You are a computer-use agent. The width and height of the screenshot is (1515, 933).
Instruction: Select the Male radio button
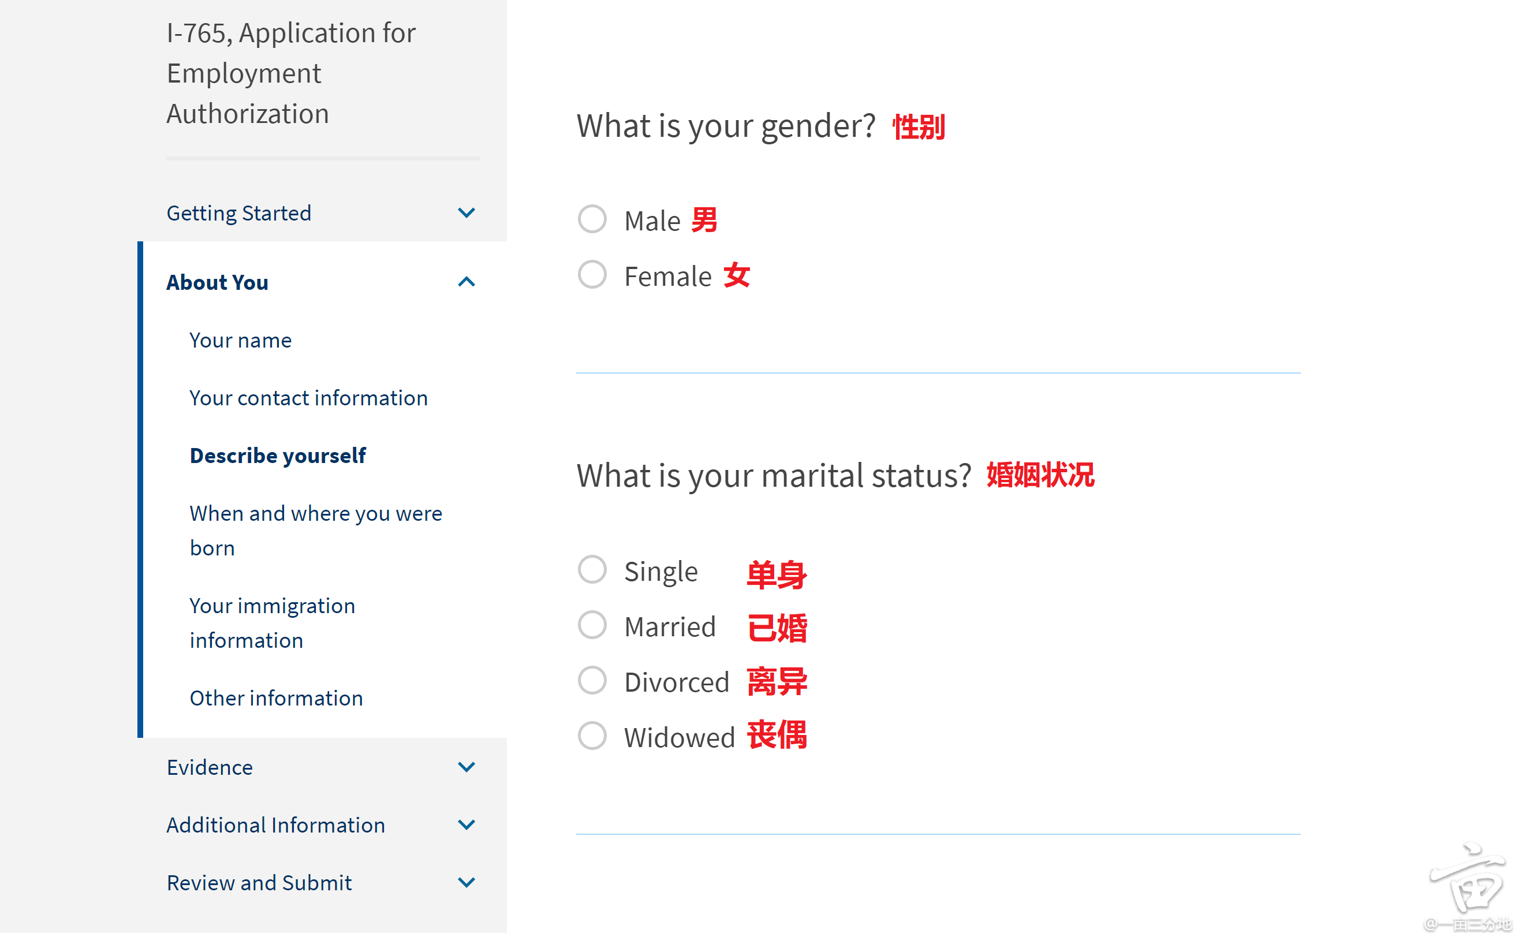click(x=592, y=219)
